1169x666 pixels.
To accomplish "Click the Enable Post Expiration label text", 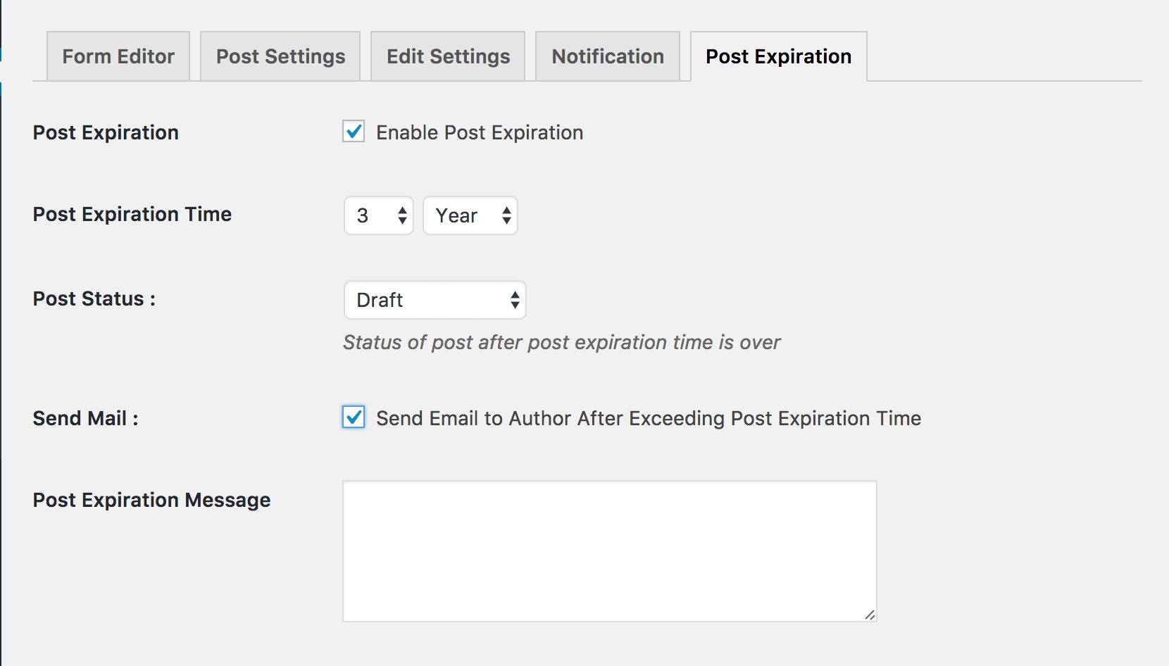I will 480,132.
